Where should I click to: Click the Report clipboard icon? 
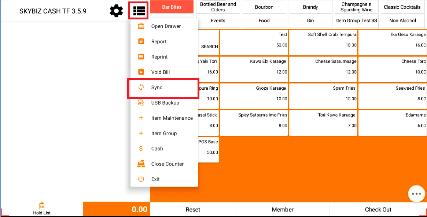click(x=141, y=42)
